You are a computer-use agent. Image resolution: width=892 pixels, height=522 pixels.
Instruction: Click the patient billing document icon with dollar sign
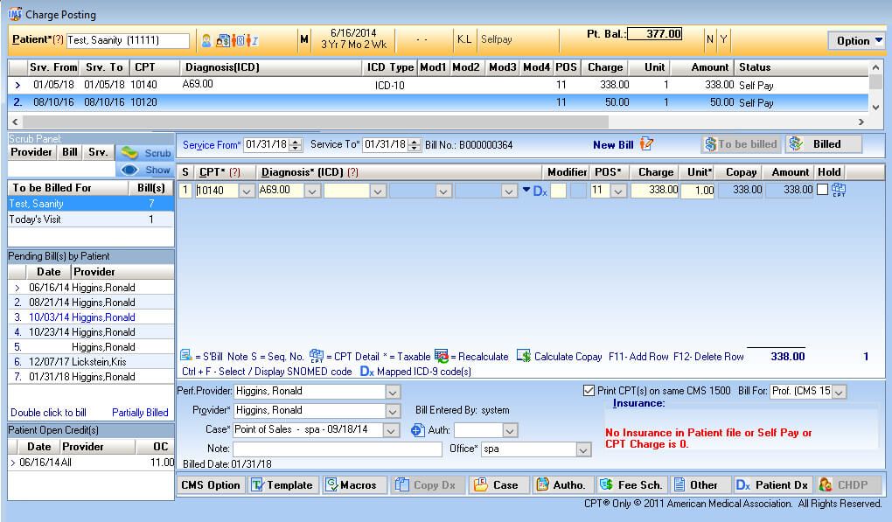tap(224, 40)
